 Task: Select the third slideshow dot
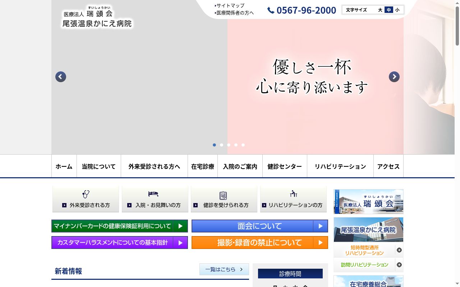pyautogui.click(x=229, y=145)
